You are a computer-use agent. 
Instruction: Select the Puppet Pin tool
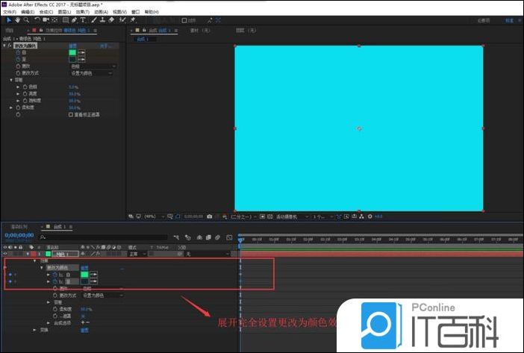[132, 20]
